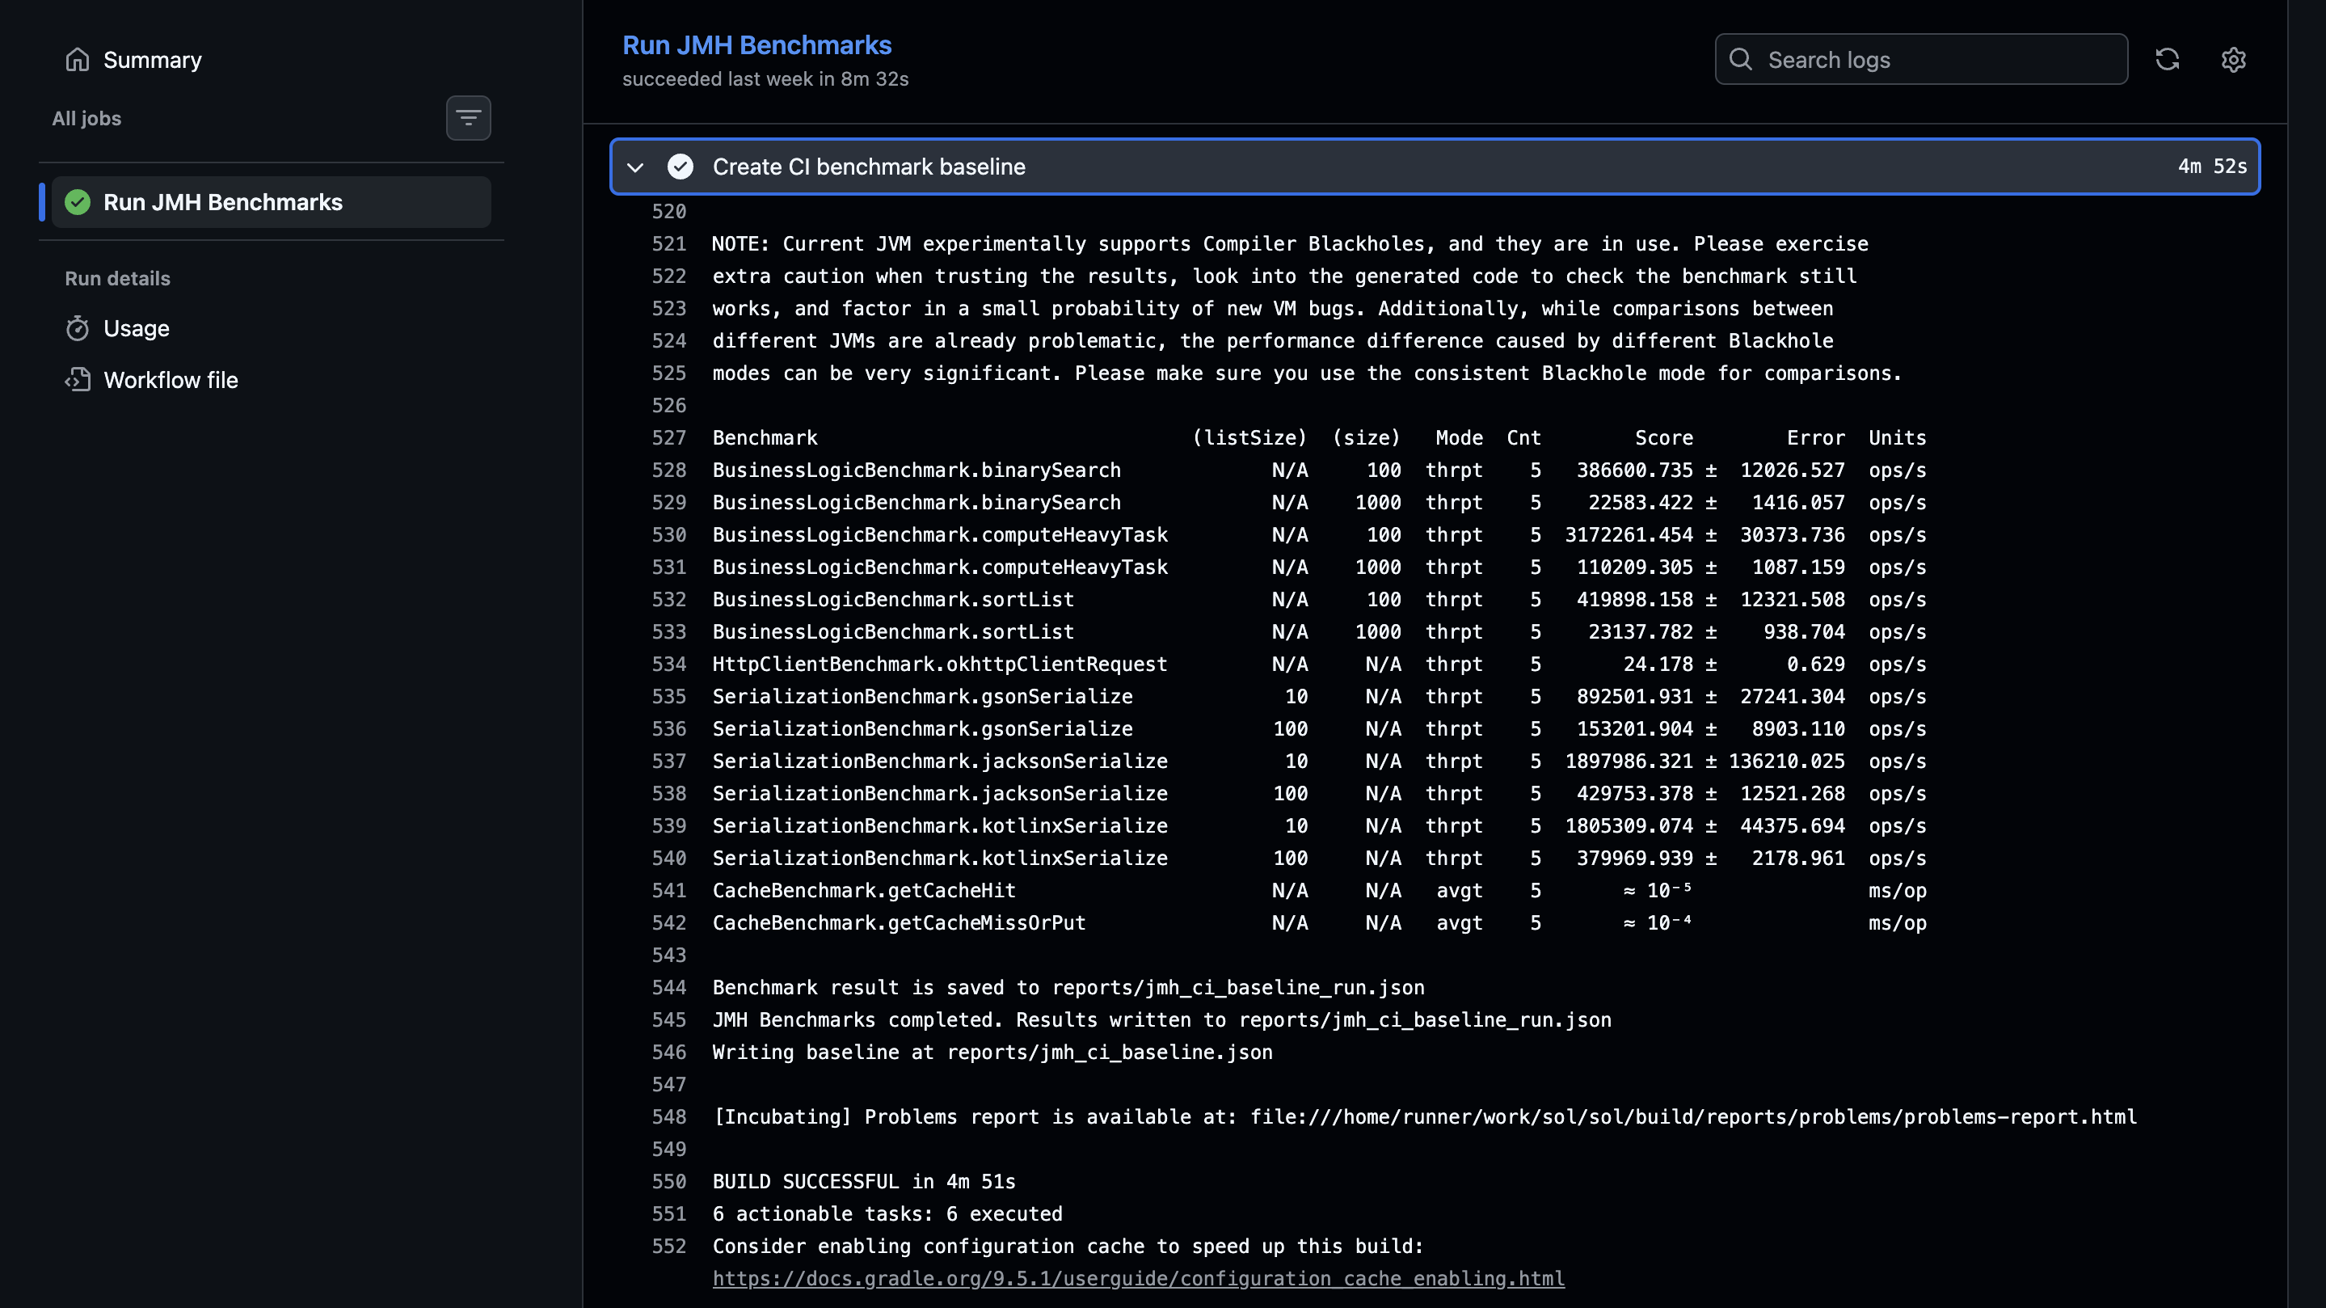2326x1308 pixels.
Task: Collapse the Create CI benchmark baseline step
Action: pos(634,167)
